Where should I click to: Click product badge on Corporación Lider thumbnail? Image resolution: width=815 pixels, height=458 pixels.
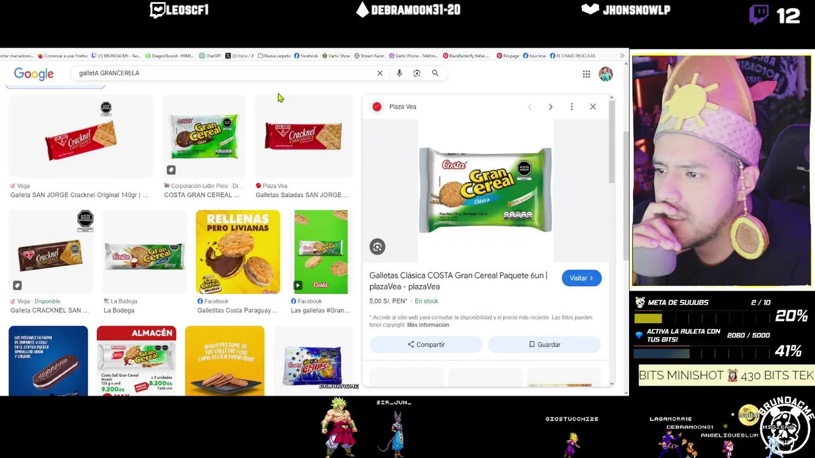coord(171,170)
